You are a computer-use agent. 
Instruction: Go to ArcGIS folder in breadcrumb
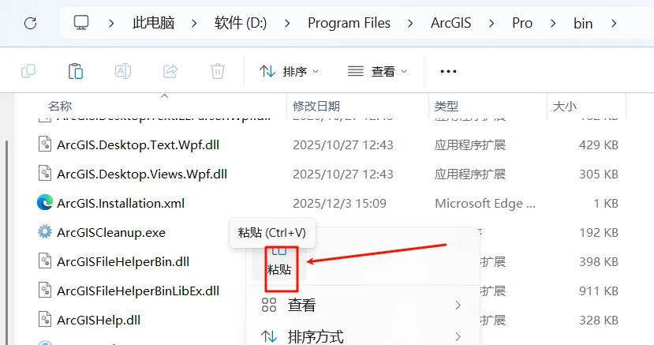[x=451, y=23]
